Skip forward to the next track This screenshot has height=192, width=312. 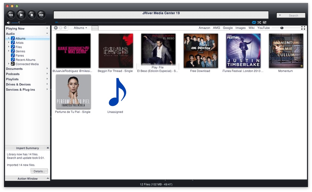(41, 15)
